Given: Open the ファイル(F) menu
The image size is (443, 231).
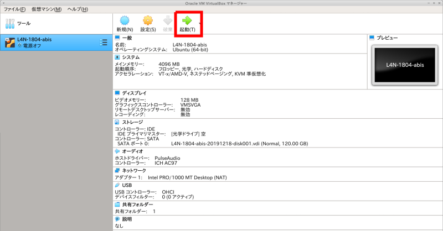Looking at the screenshot, I should coord(14,9).
